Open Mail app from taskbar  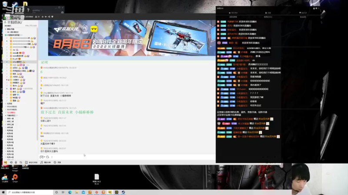pyautogui.click(x=83, y=192)
